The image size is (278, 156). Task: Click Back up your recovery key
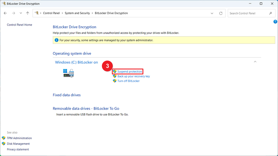[x=133, y=76]
